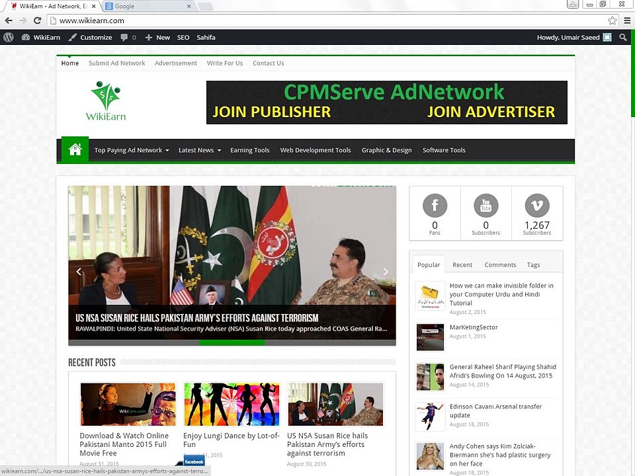Click the green slider progress indicator
Viewport: 635px width, 476px height.
click(x=232, y=343)
